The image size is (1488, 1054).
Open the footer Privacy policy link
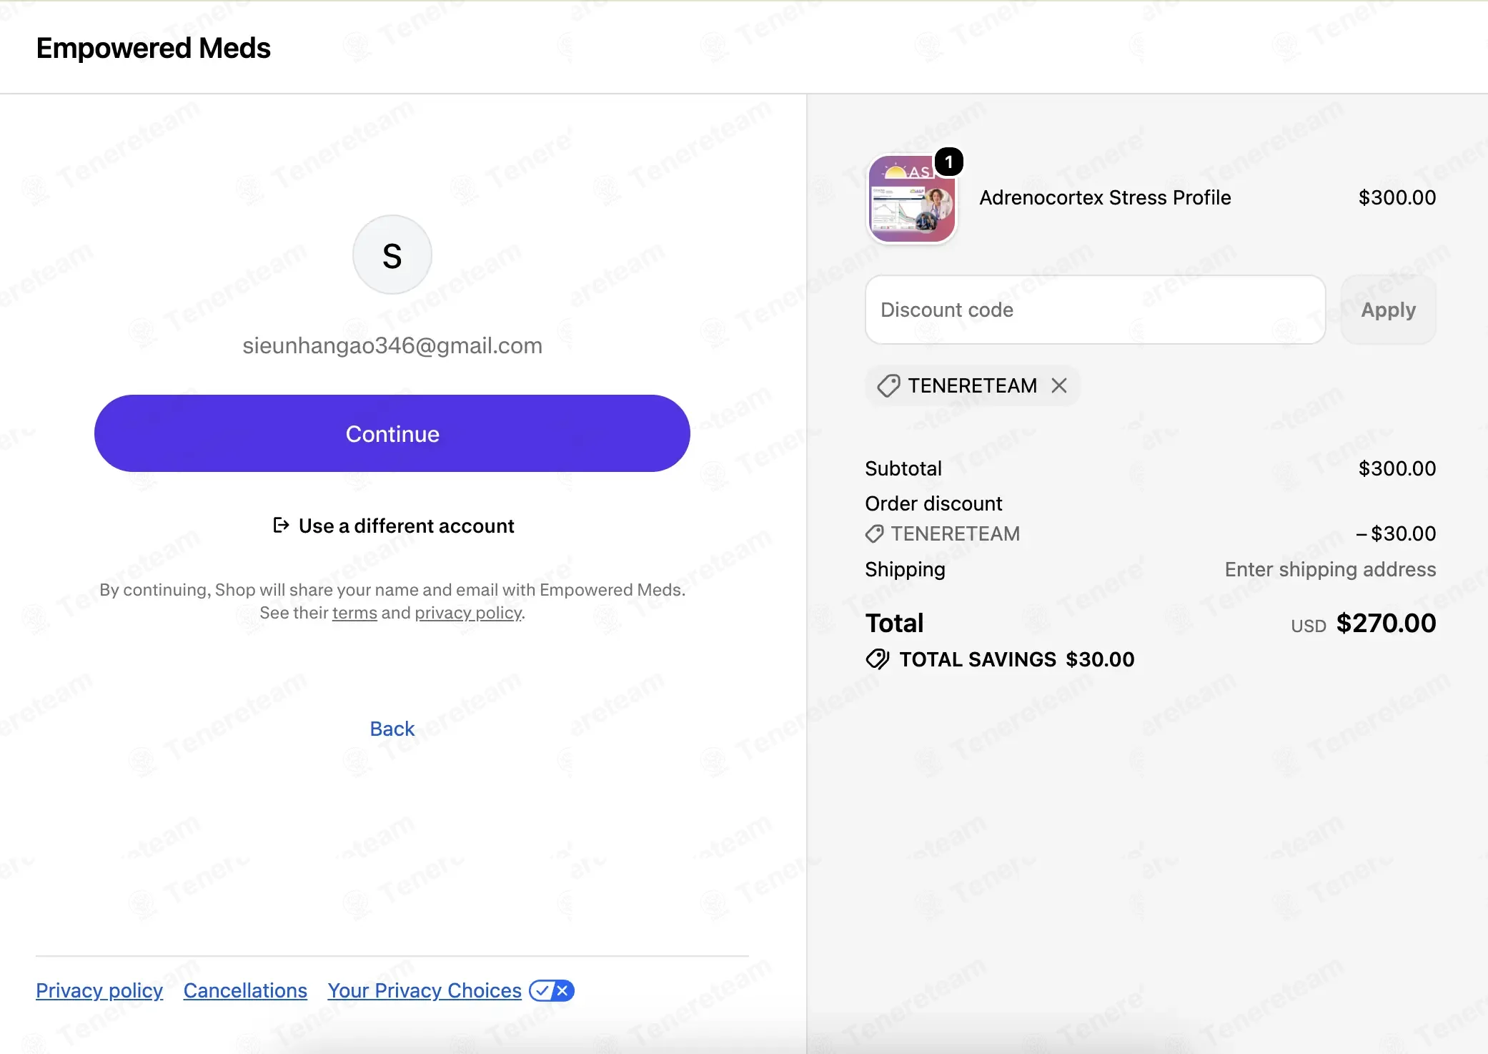click(99, 990)
